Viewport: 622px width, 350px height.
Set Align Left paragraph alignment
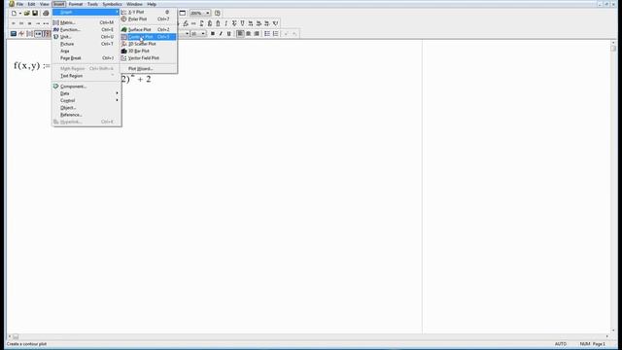240,34
